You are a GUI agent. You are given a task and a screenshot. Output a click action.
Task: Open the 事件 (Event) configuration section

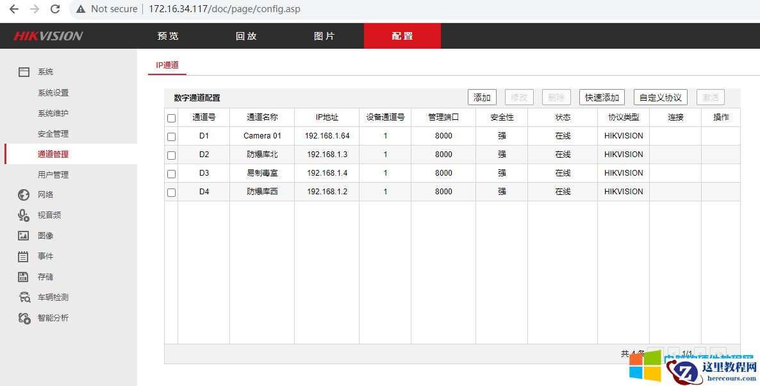[44, 256]
